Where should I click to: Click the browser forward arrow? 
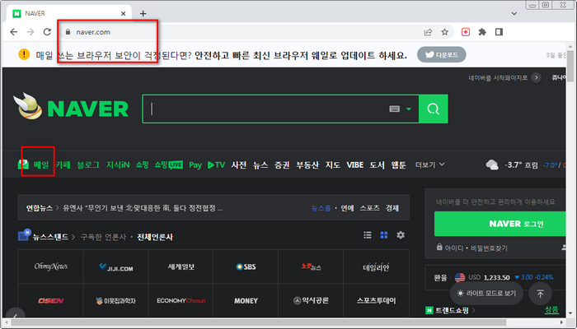[x=30, y=32]
